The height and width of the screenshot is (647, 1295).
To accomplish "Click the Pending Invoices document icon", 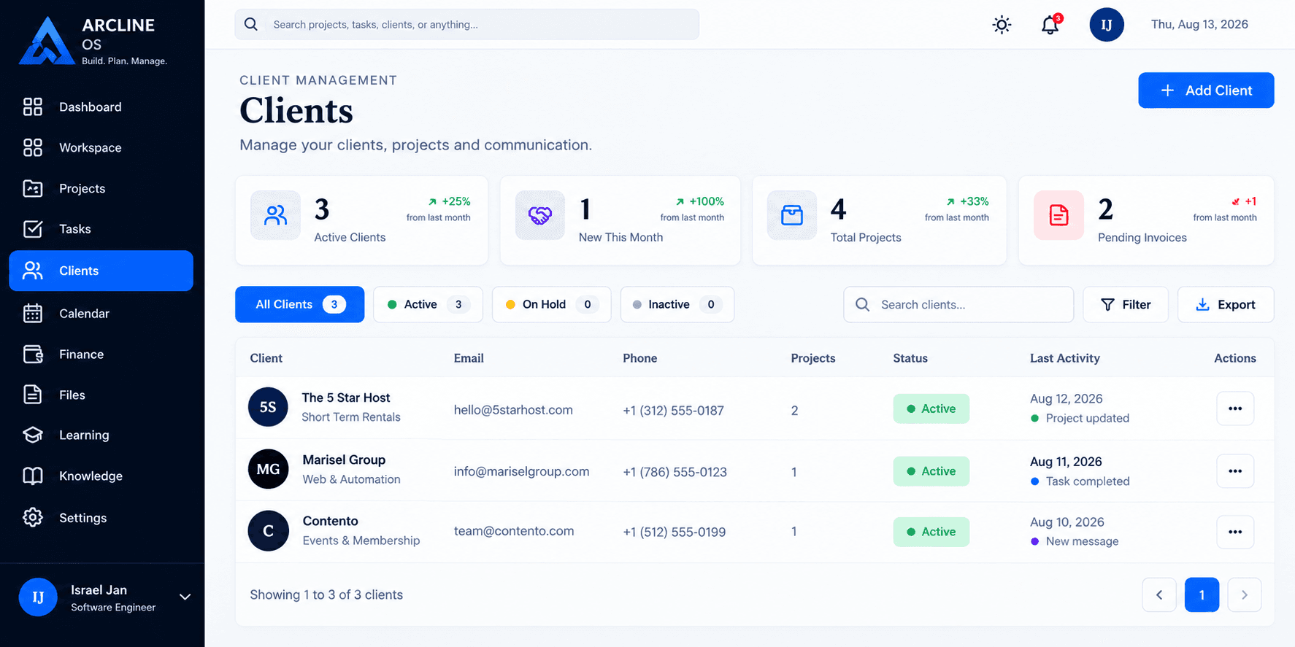I will 1058,215.
